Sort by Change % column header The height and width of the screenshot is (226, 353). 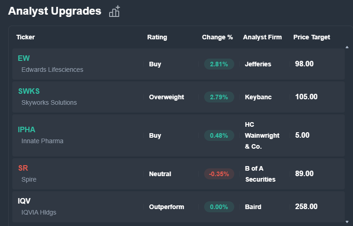pos(217,37)
